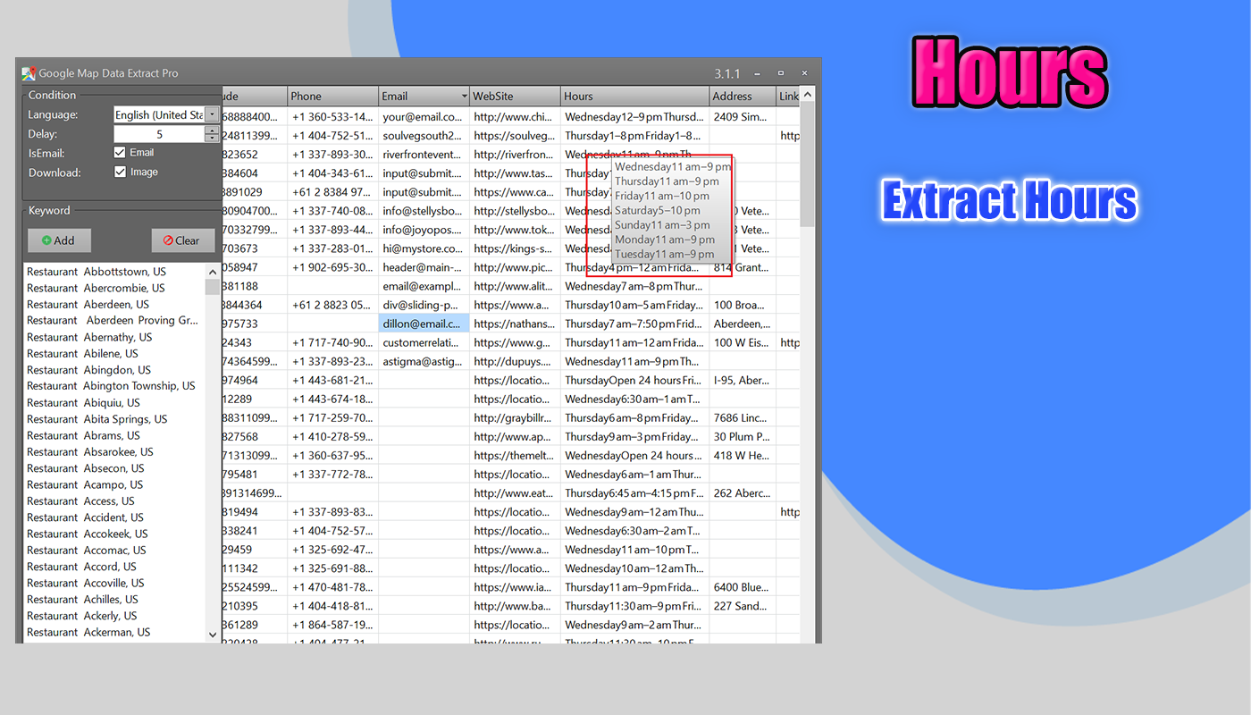Click the WebSite column header
Screen dimensions: 1251x715
pyautogui.click(x=515, y=97)
